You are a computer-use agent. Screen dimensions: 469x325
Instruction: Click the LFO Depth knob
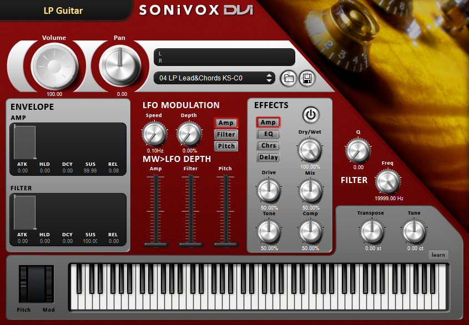189,134
